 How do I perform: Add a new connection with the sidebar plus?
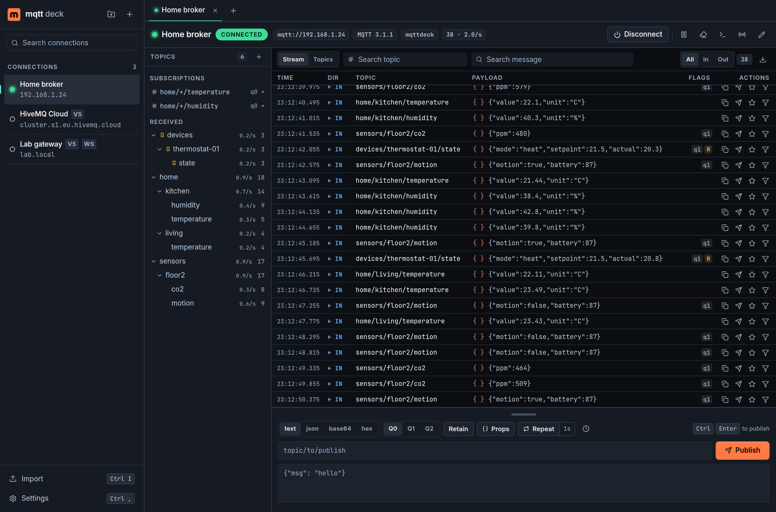point(129,14)
